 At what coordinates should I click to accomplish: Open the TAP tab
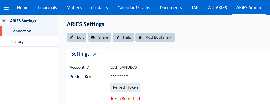195,8
